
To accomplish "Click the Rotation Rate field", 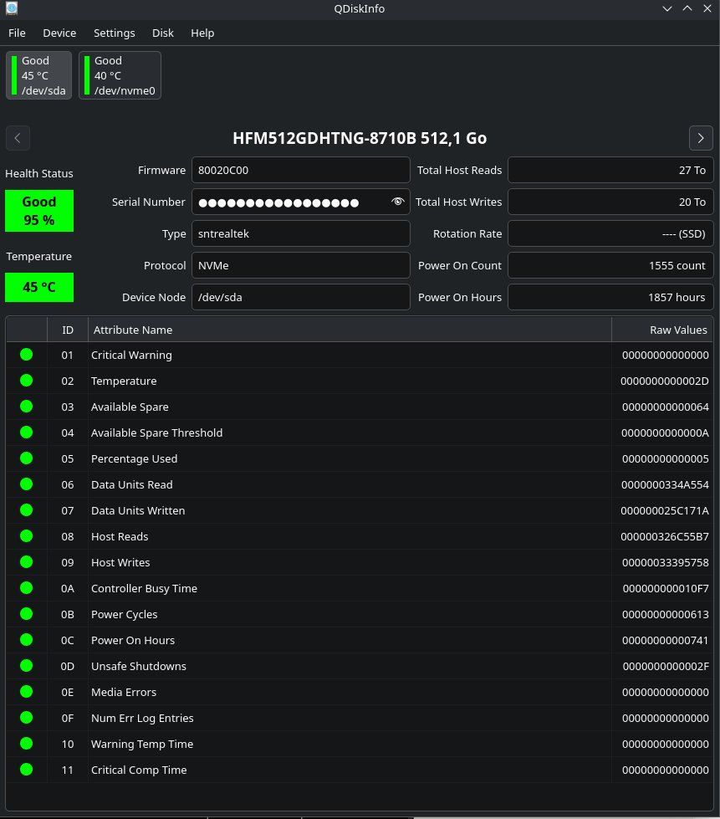I will point(610,233).
